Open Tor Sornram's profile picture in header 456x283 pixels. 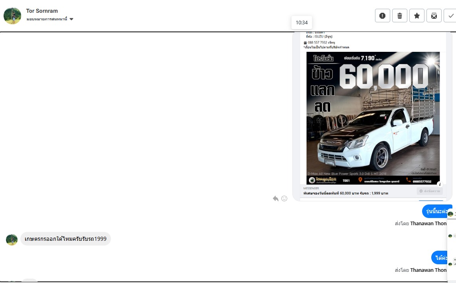pos(12,16)
